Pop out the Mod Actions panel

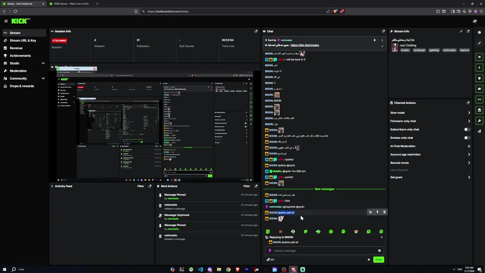256,186
